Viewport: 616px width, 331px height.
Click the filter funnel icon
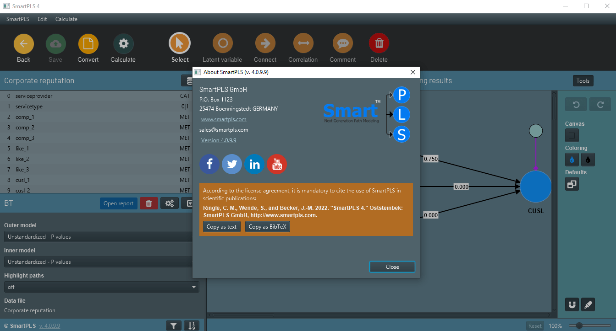point(173,326)
